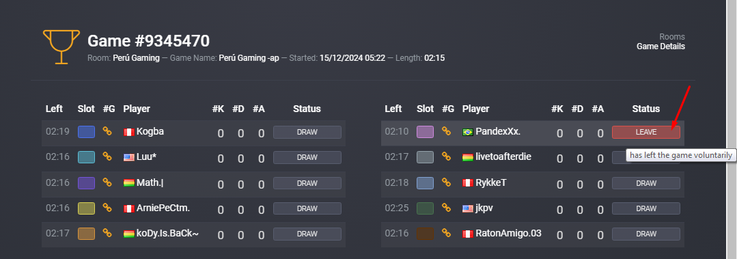
Task: Open the Rooms navigation link
Action: (x=672, y=37)
